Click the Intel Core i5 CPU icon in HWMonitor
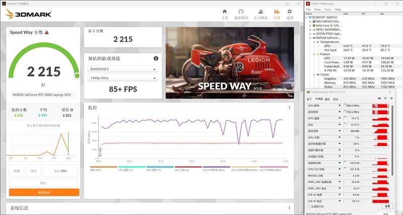 [x=314, y=26]
